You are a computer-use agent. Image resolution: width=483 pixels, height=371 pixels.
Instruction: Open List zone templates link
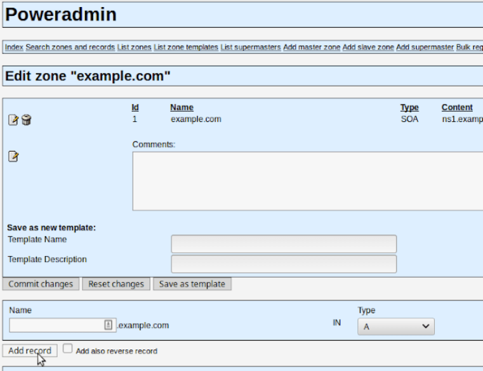pos(186,47)
